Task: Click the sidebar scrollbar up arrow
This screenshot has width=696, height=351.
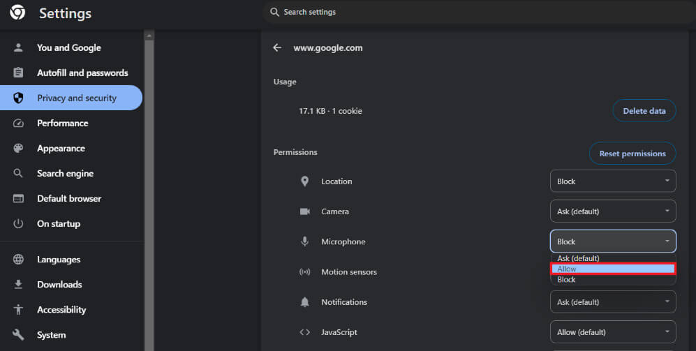Action: coord(149,35)
